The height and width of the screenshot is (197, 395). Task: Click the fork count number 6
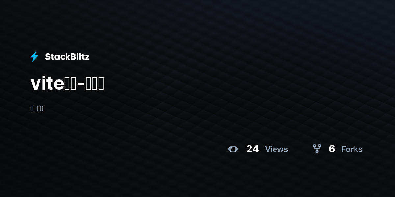tap(332, 149)
